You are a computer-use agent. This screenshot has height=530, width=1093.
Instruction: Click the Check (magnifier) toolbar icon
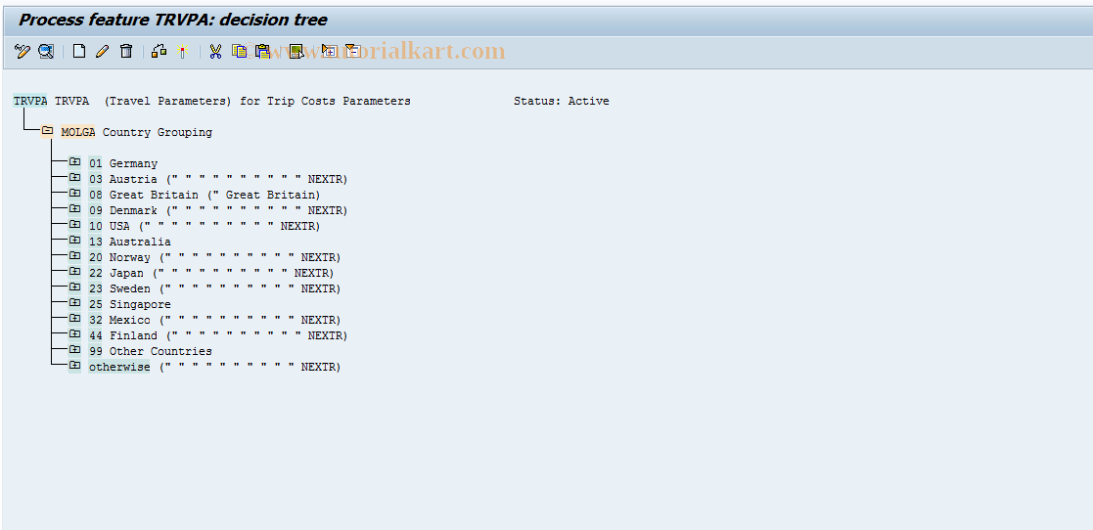pos(46,51)
